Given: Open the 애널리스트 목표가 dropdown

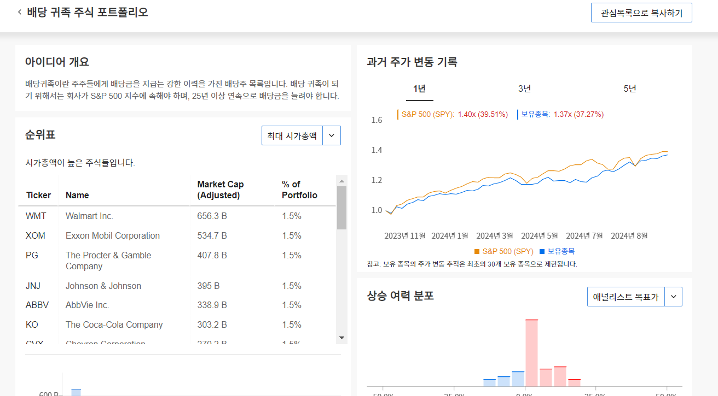Looking at the screenshot, I should coord(626,297).
